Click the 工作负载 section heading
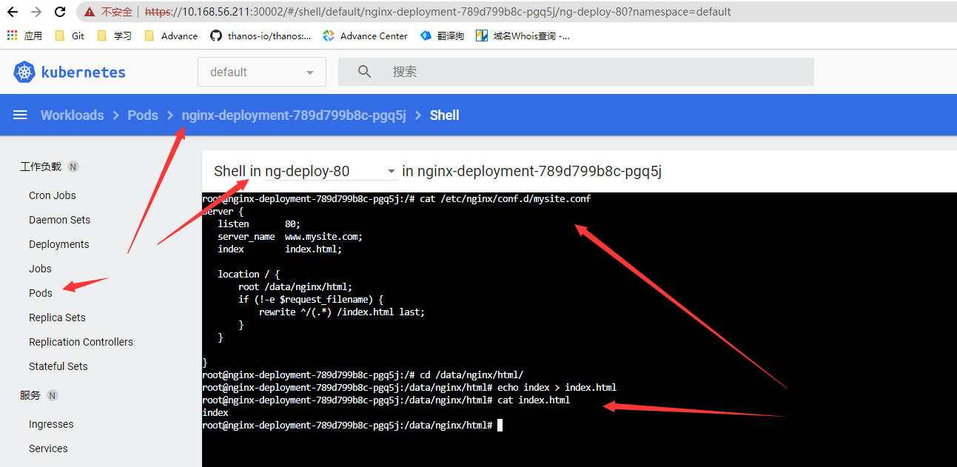Screen dimensions: 957x467 click(x=41, y=167)
